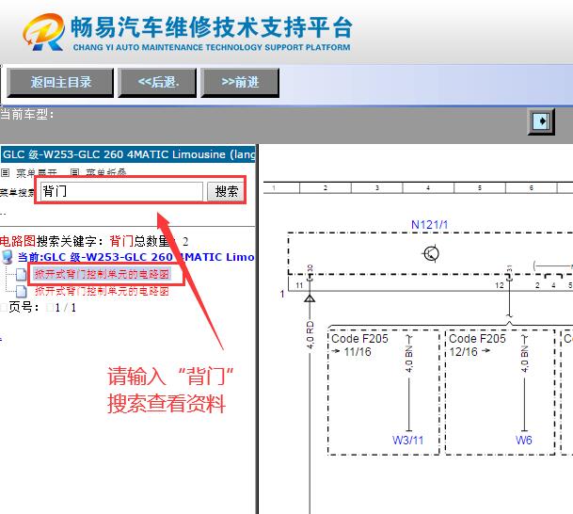
Task: Go forward with the >>前进 button
Action: [240, 82]
